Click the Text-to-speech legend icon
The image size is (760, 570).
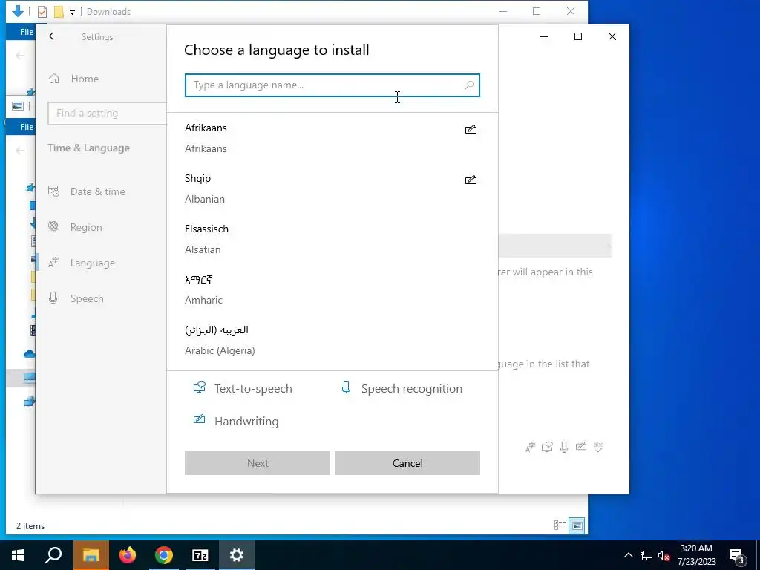click(199, 387)
